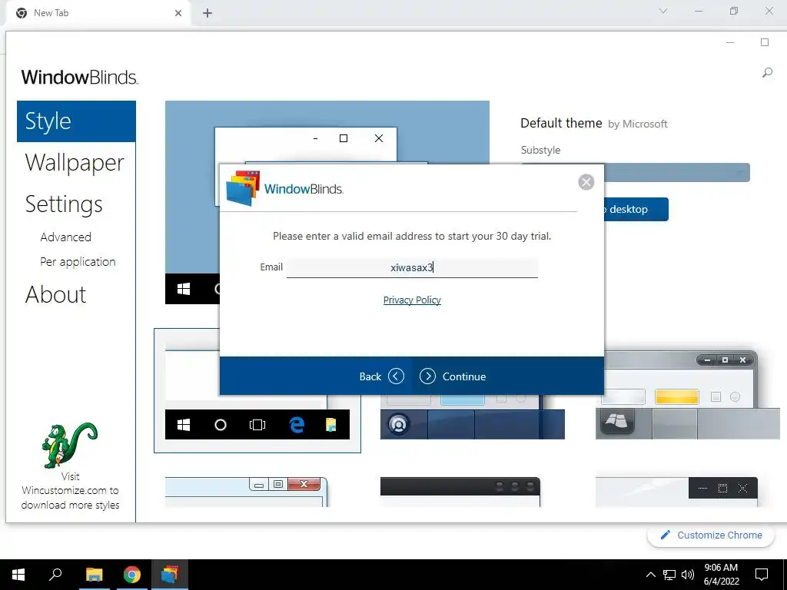
Task: Click Customize Chrome button
Action: (x=712, y=535)
